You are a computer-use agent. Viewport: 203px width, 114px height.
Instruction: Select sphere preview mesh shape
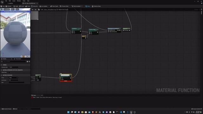[23, 56]
